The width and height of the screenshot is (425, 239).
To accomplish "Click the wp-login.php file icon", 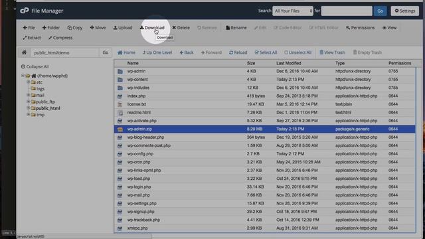I will pyautogui.click(x=120, y=187).
